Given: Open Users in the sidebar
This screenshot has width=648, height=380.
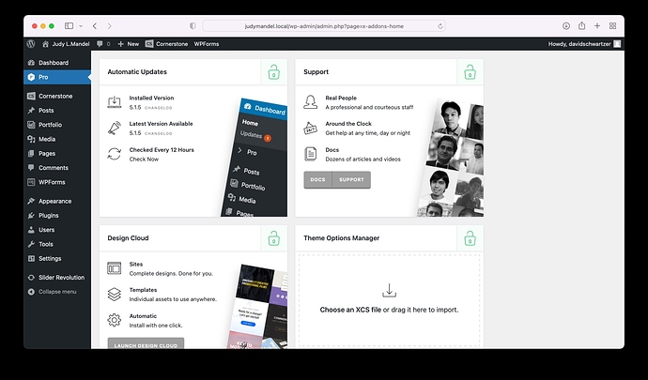Looking at the screenshot, I should pos(57,230).
